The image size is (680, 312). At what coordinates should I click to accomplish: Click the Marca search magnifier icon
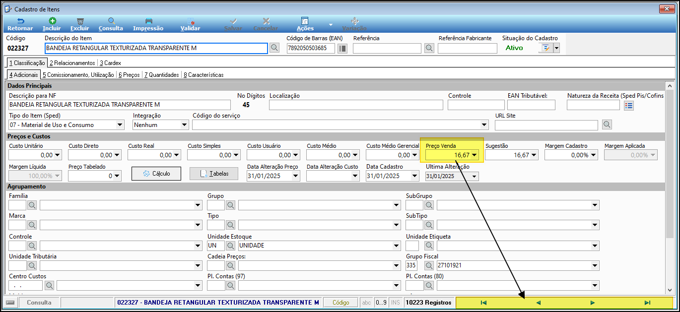[32, 225]
